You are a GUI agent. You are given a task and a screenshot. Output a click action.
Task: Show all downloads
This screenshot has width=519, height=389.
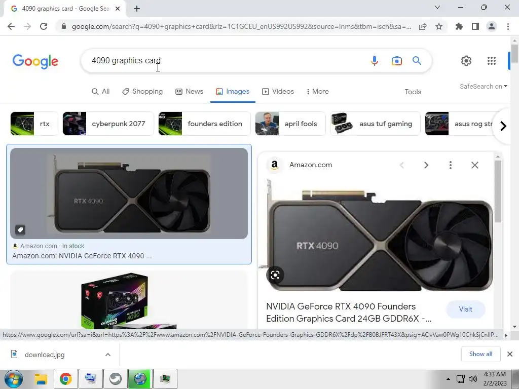click(x=480, y=354)
